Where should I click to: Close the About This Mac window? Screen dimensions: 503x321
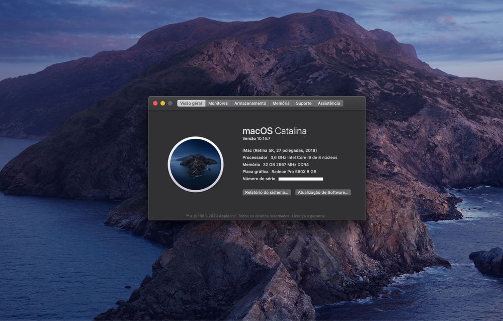point(155,103)
